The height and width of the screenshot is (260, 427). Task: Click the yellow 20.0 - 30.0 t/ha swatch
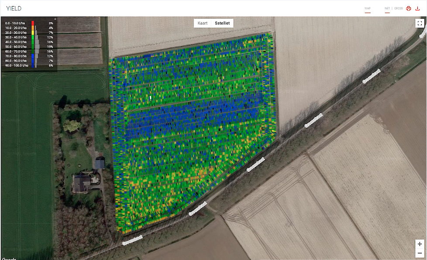[32, 33]
